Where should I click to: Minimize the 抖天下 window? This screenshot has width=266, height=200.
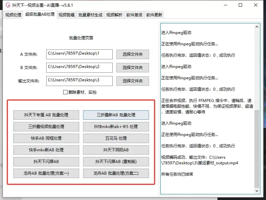coord(225,5)
